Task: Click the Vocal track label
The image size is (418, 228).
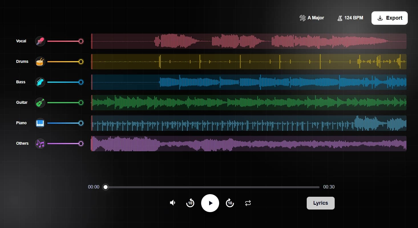Action: coord(21,41)
